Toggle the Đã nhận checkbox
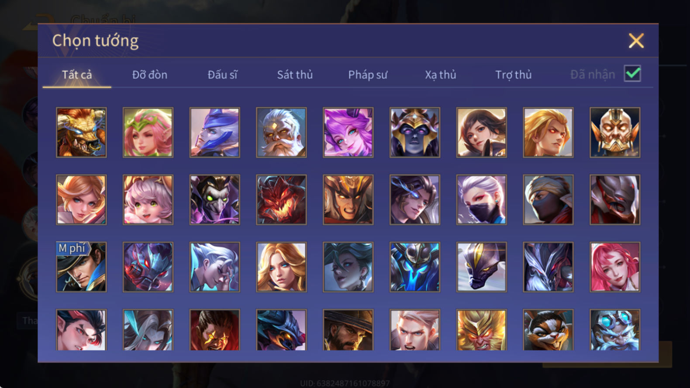Viewport: 690px width, 388px height. (632, 74)
